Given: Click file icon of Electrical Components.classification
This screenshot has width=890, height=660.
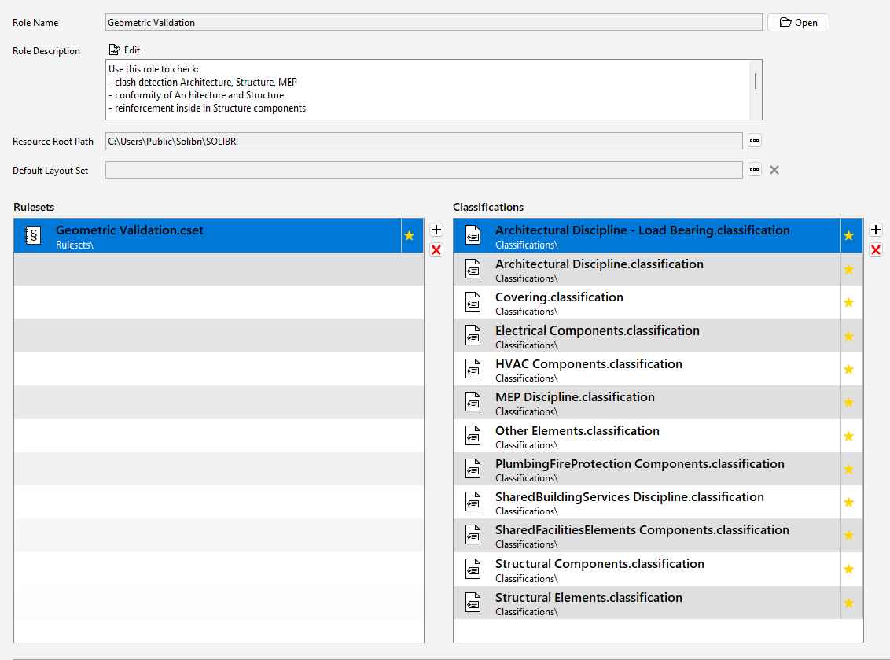Looking at the screenshot, I should point(473,335).
